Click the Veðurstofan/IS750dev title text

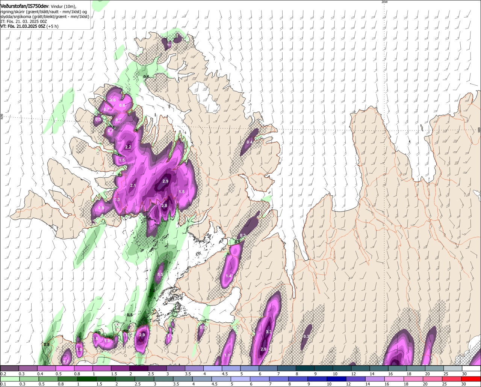tap(24, 6)
